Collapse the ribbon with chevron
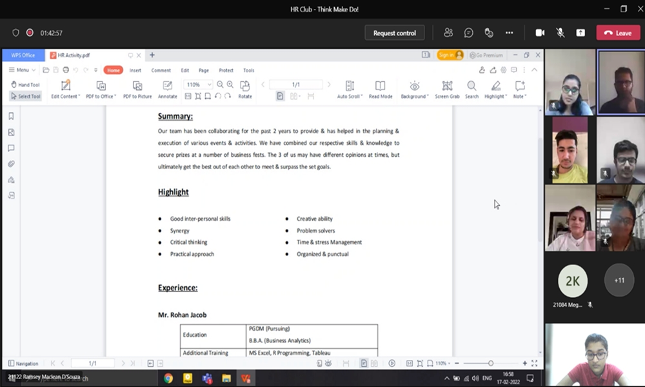The width and height of the screenshot is (645, 387). [x=534, y=70]
